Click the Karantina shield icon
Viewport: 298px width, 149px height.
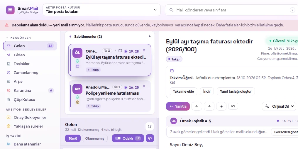point(9,90)
